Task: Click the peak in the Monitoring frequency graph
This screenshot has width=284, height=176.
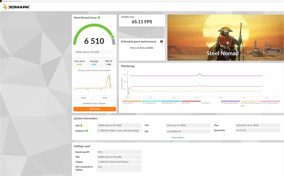Action: 200,73
